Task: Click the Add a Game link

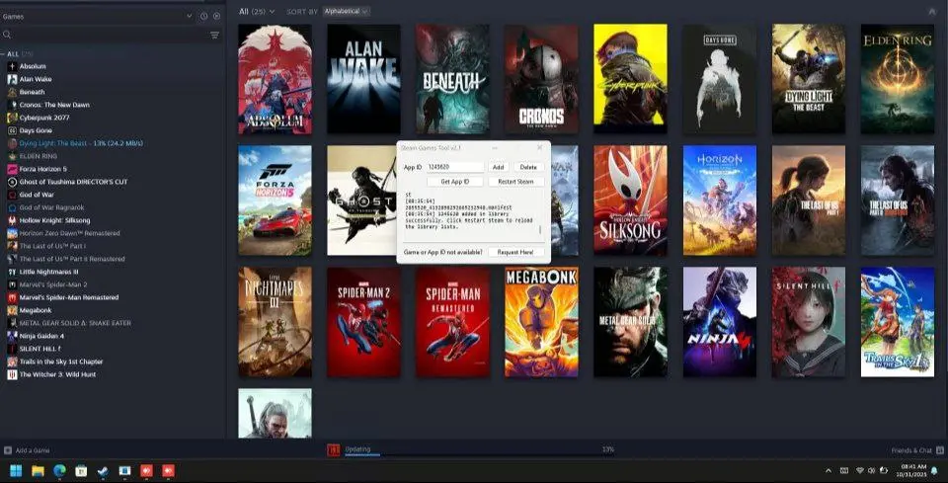Action: 33,450
